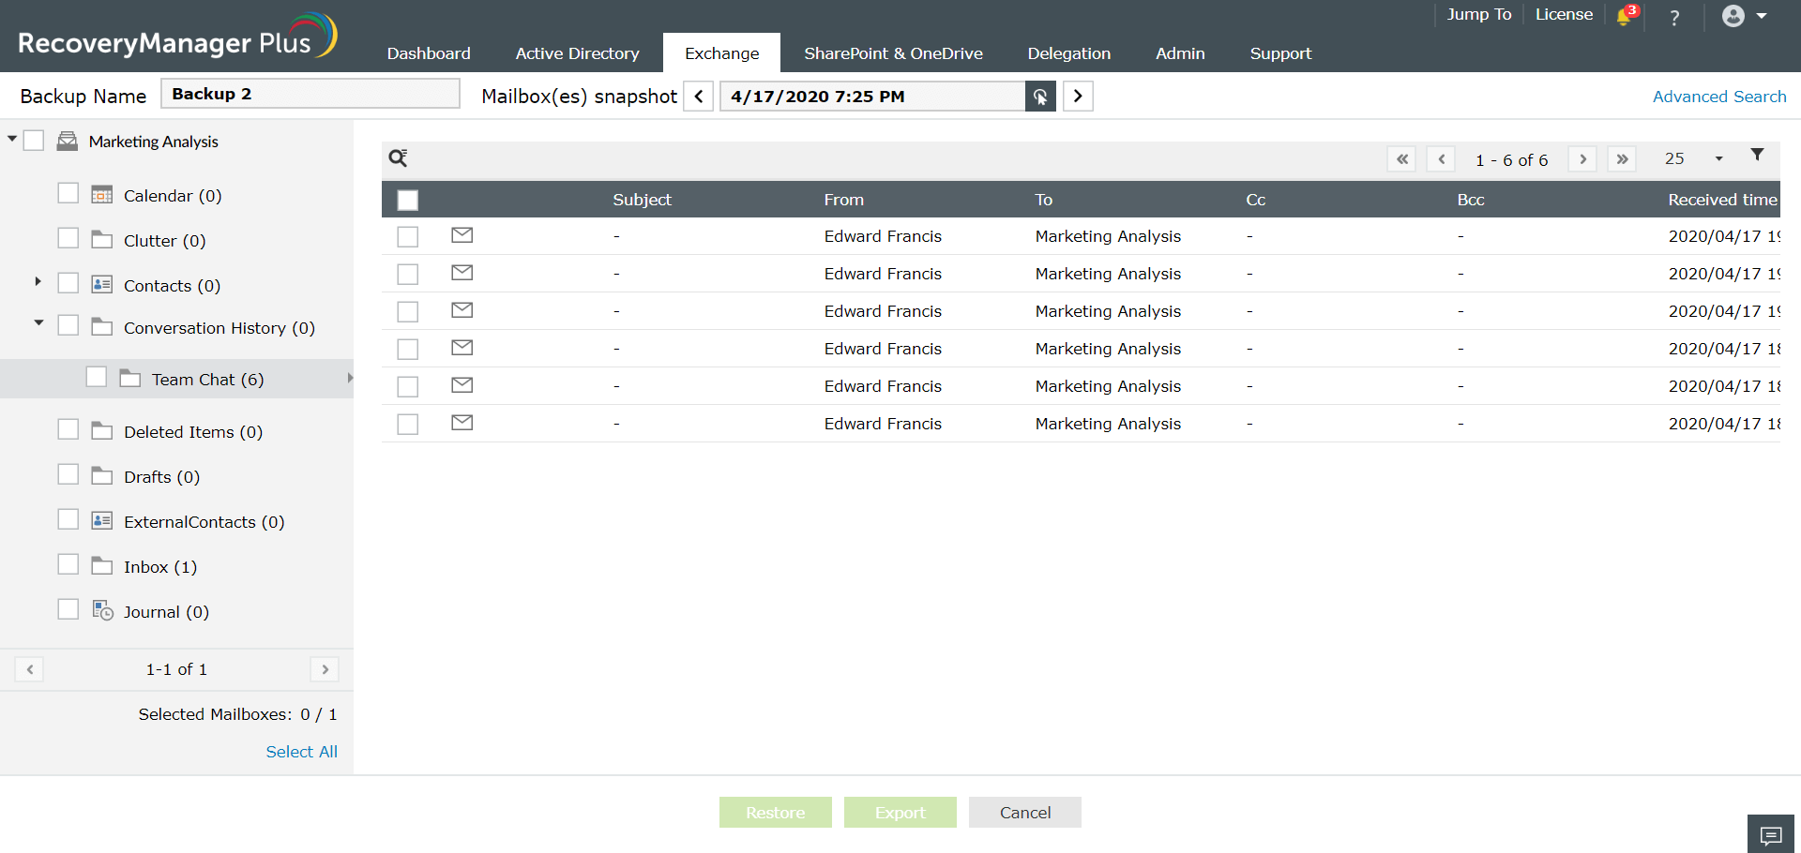Viewport: 1801px width, 853px height.
Task: Check the Deleted Items (0) checkbox
Action: [68, 429]
